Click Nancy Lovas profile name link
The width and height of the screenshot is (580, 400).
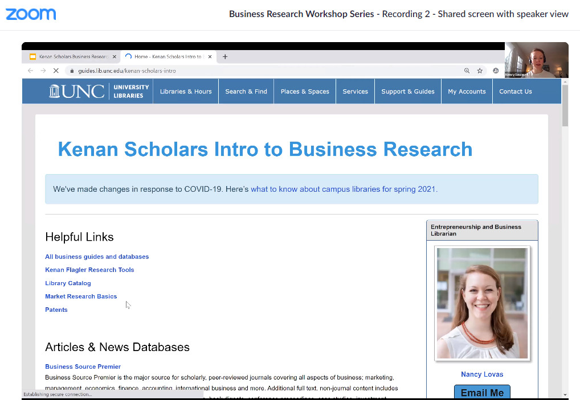(482, 374)
